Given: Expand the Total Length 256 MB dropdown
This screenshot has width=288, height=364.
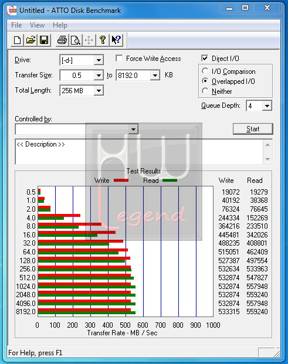Looking at the screenshot, I should coord(99,90).
